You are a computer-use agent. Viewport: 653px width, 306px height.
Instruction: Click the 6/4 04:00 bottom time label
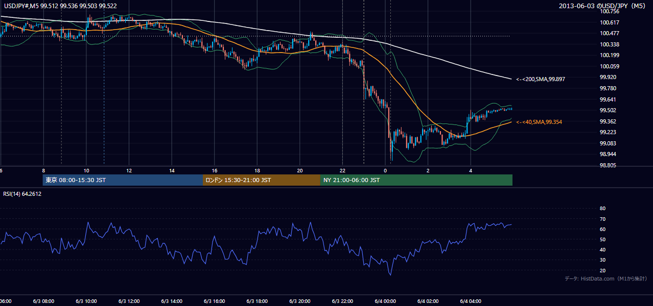tap(471, 301)
